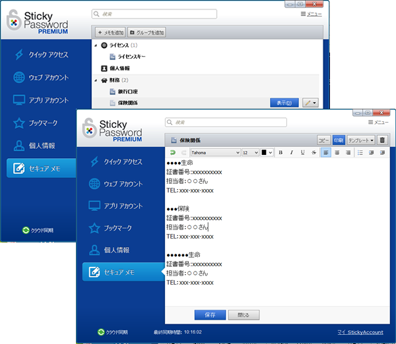This screenshot has width=396, height=344.
Task: Select 銀行口座 memo in back window
Action: [x=128, y=92]
